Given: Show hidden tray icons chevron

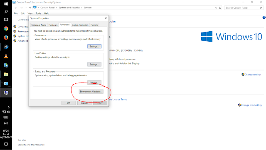Looking at the screenshot, I should [9, 107].
